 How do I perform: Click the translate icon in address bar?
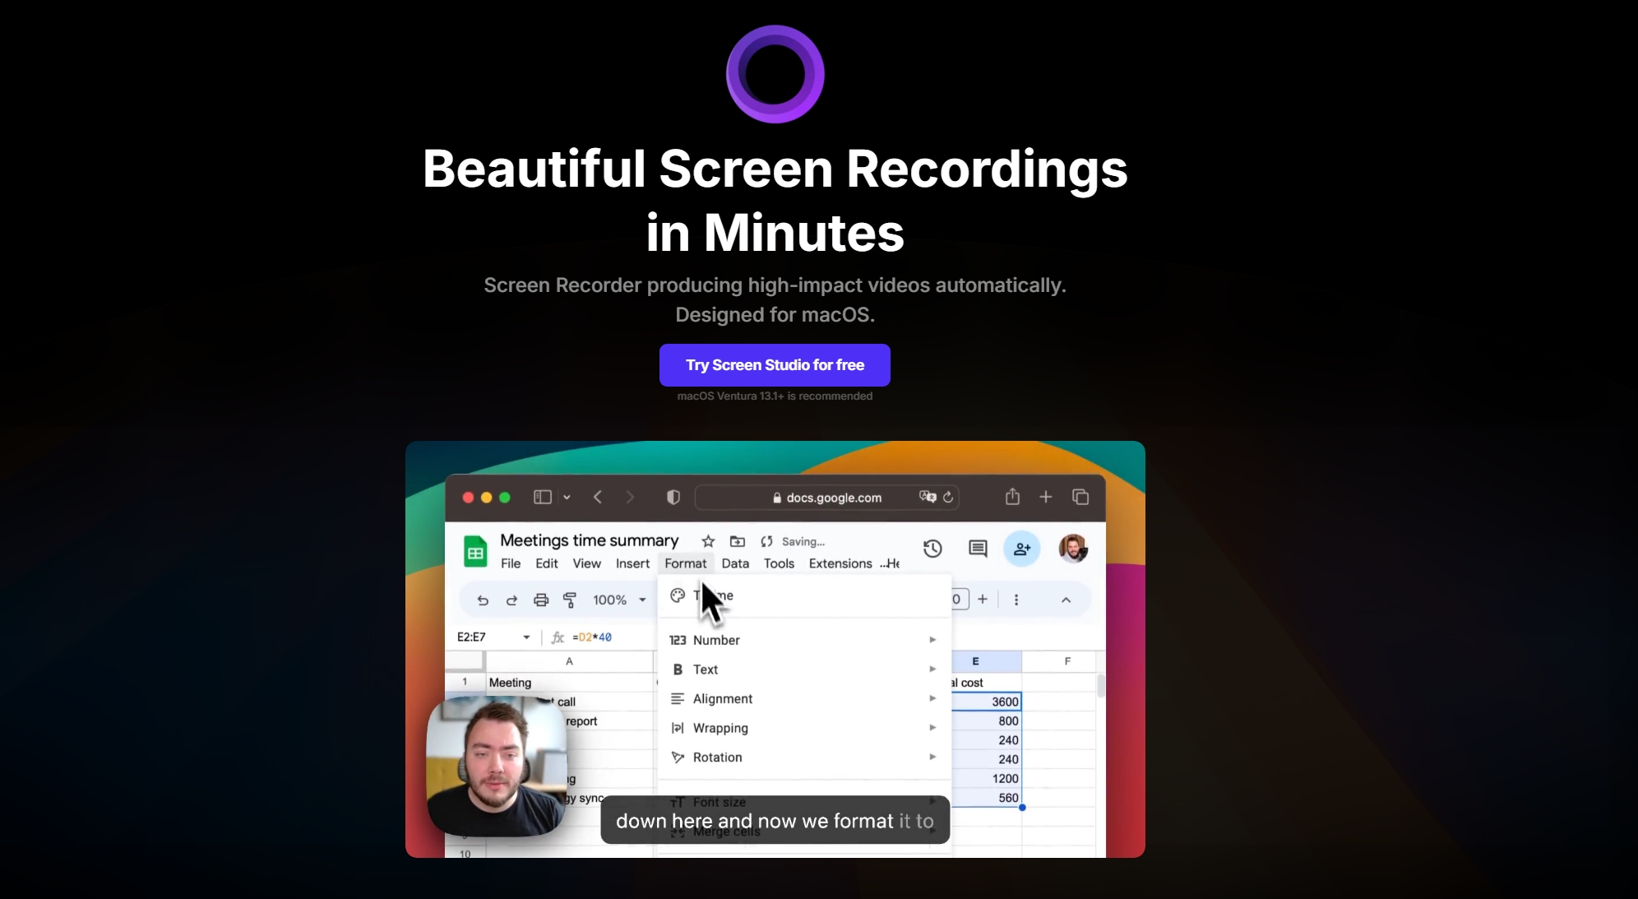[928, 497]
